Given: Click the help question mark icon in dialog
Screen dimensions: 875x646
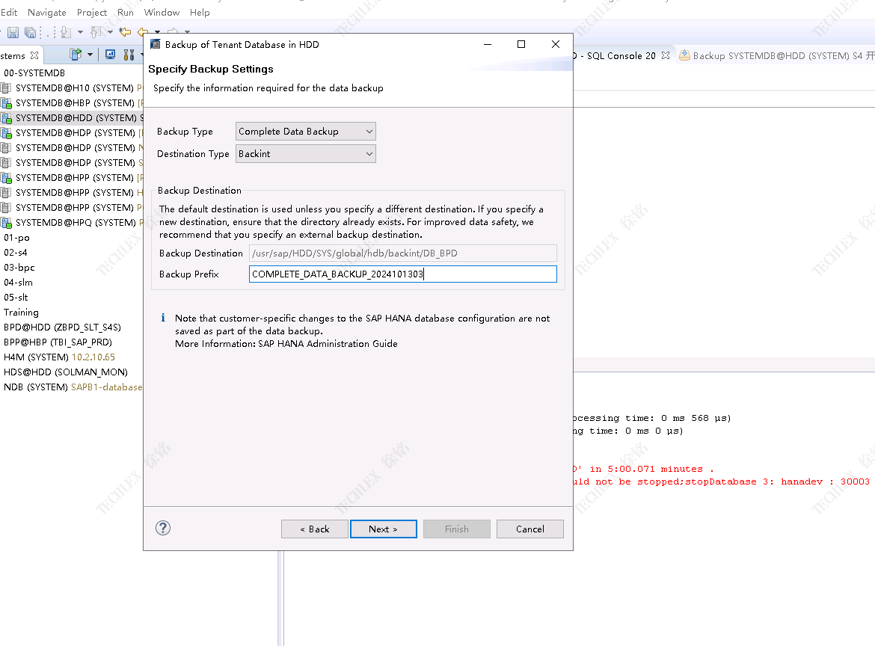Looking at the screenshot, I should (x=163, y=528).
